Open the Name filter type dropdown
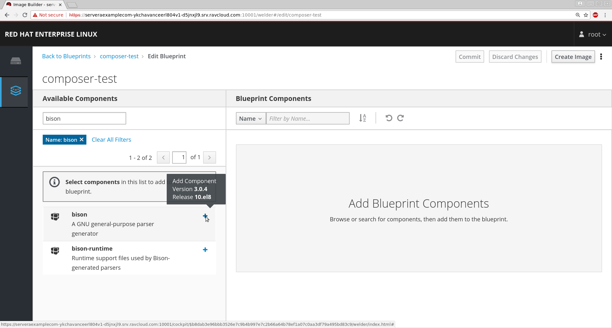Image resolution: width=612 pixels, height=328 pixels. (251, 118)
